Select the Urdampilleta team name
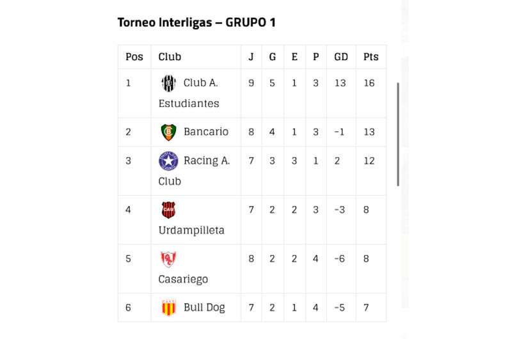 (191, 230)
